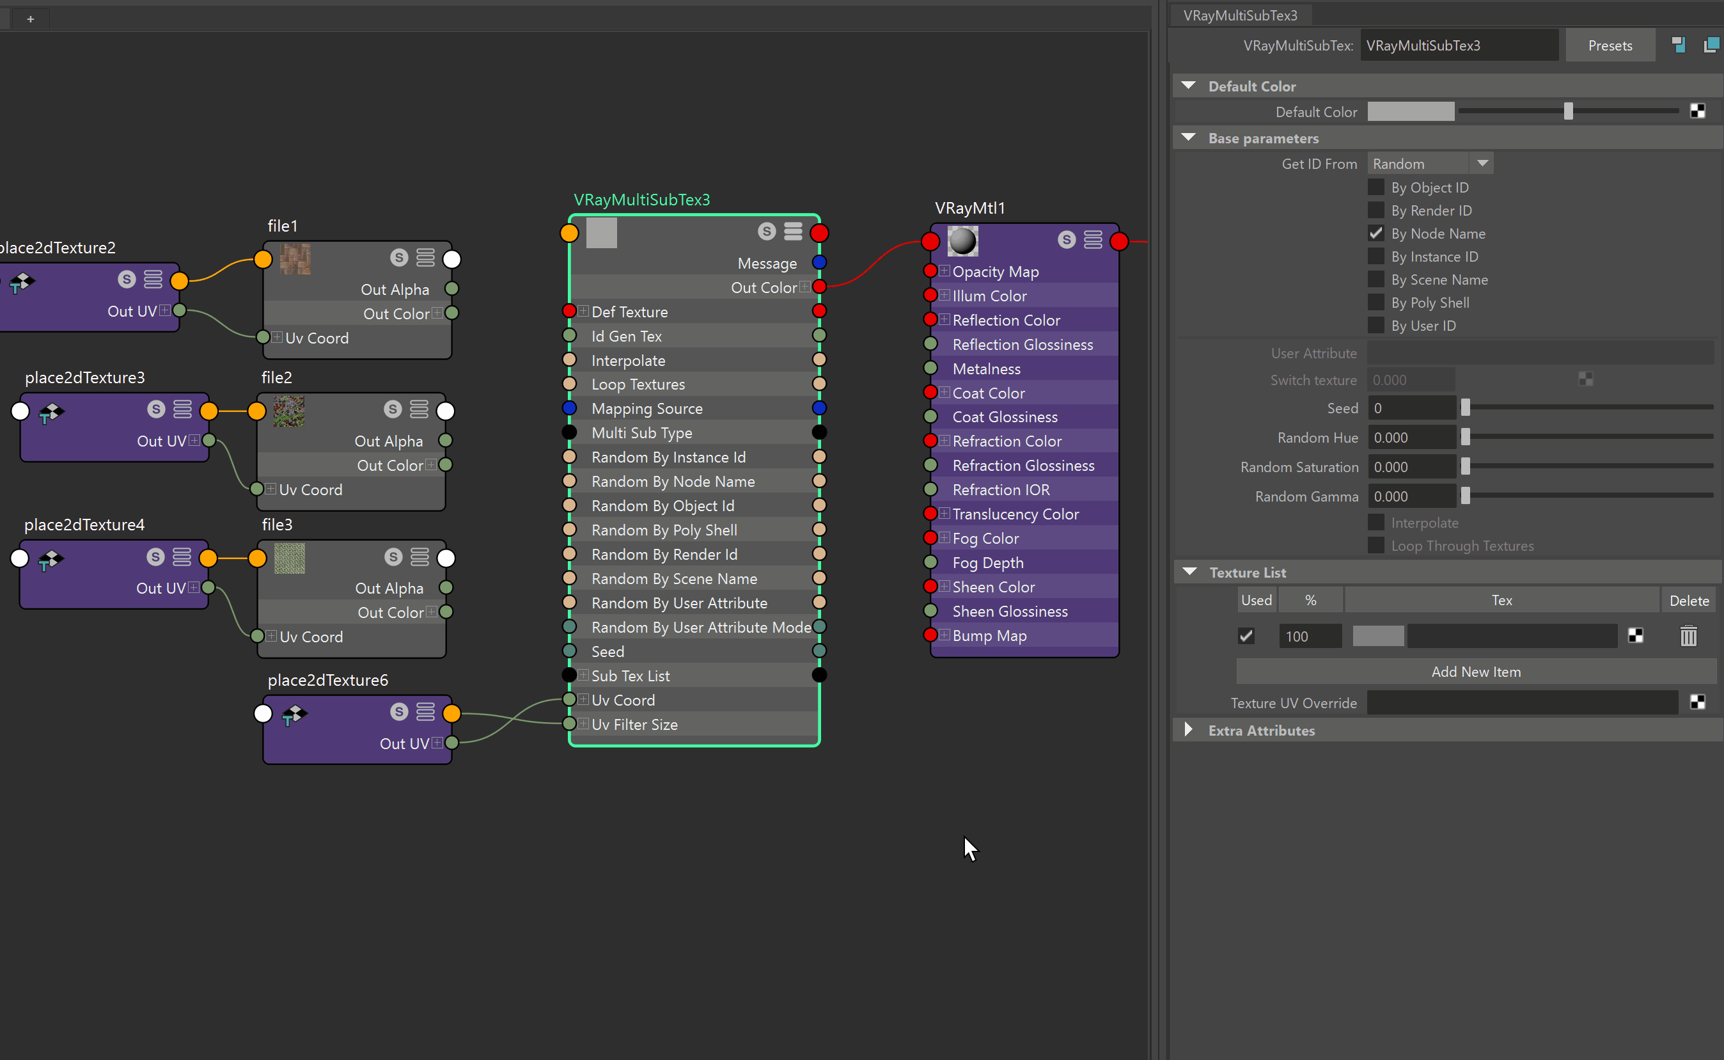The image size is (1724, 1060).
Task: Expand the Extra Attributes section
Action: [x=1189, y=730]
